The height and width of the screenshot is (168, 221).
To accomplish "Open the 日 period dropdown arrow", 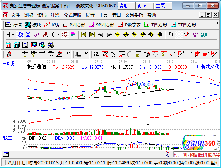I will [x=14, y=35].
